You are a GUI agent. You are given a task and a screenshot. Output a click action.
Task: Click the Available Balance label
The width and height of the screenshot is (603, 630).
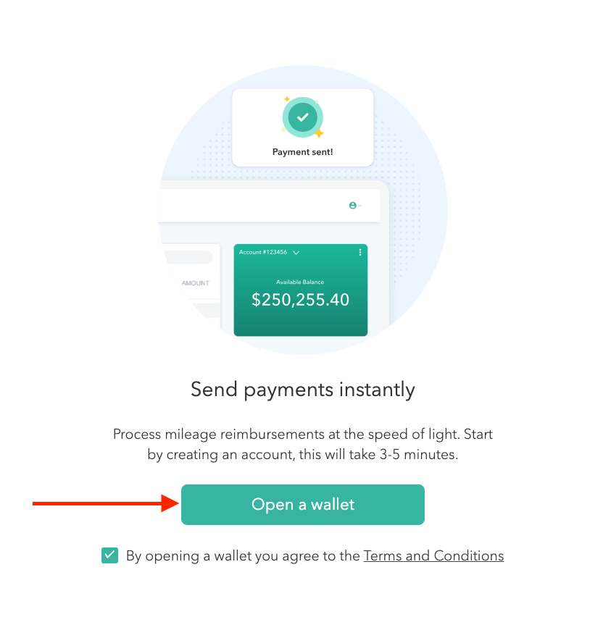point(300,282)
